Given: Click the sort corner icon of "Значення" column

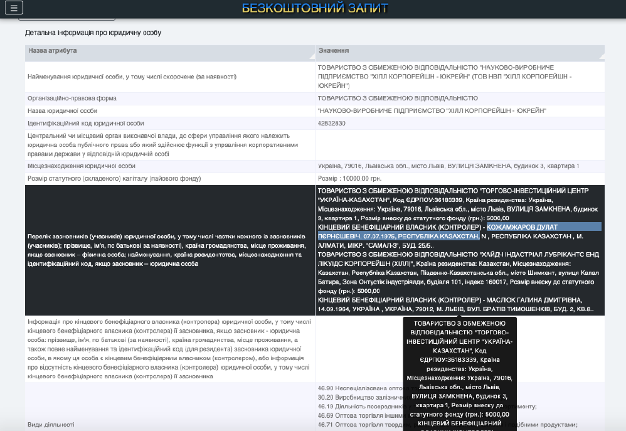Looking at the screenshot, I should tap(601, 57).
